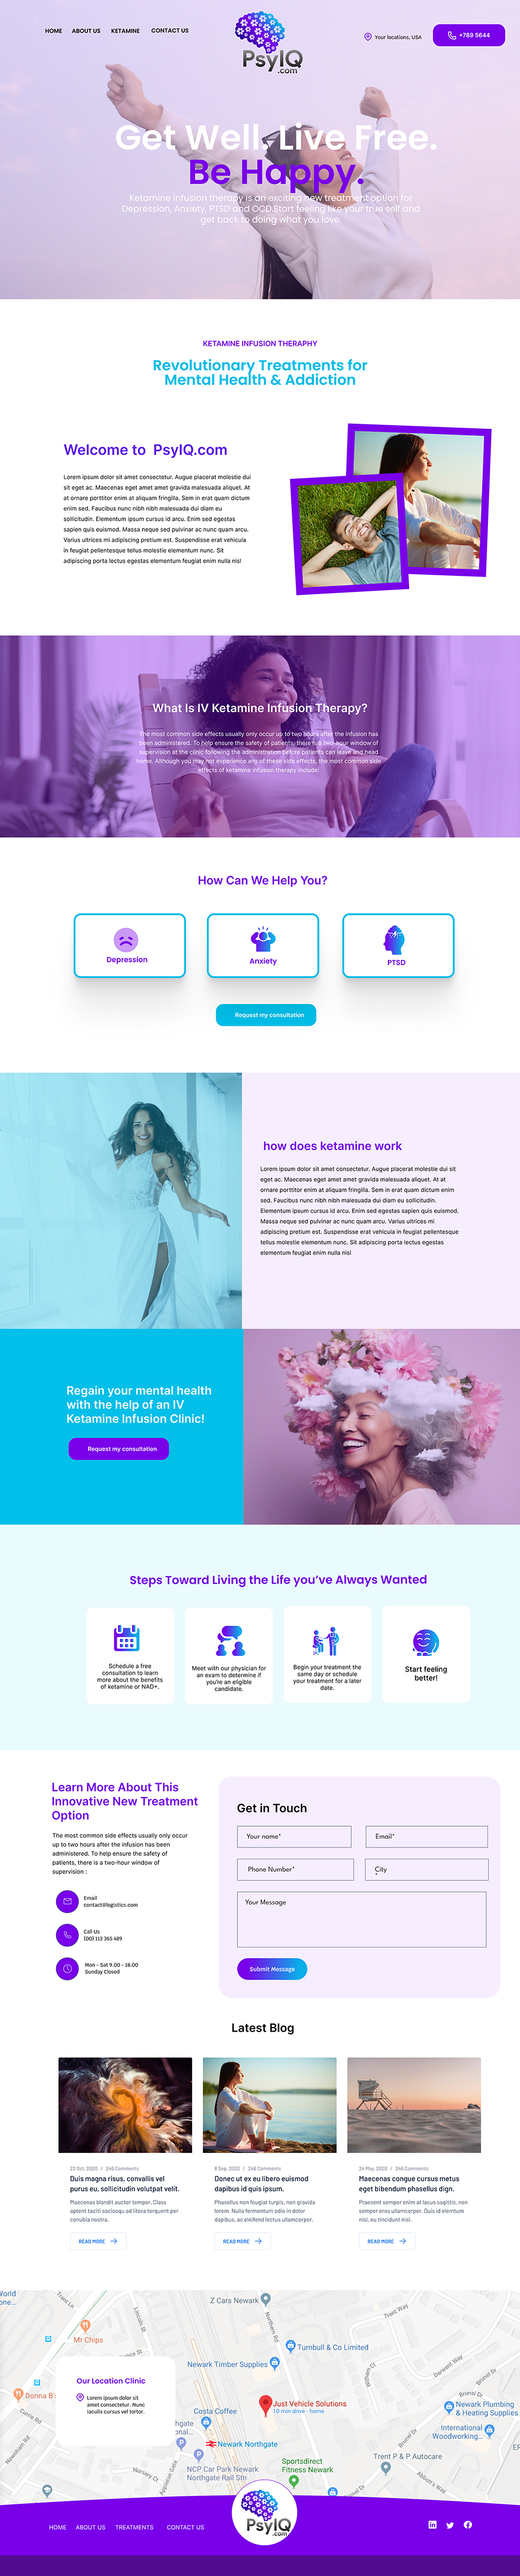Click the calendar icon for free consultation
Viewport: 520px width, 2576px height.
(x=127, y=1638)
